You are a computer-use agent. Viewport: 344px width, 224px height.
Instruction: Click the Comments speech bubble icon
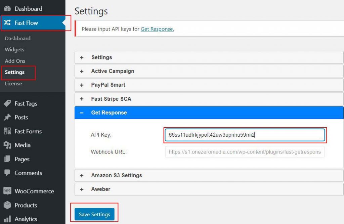click(7, 173)
